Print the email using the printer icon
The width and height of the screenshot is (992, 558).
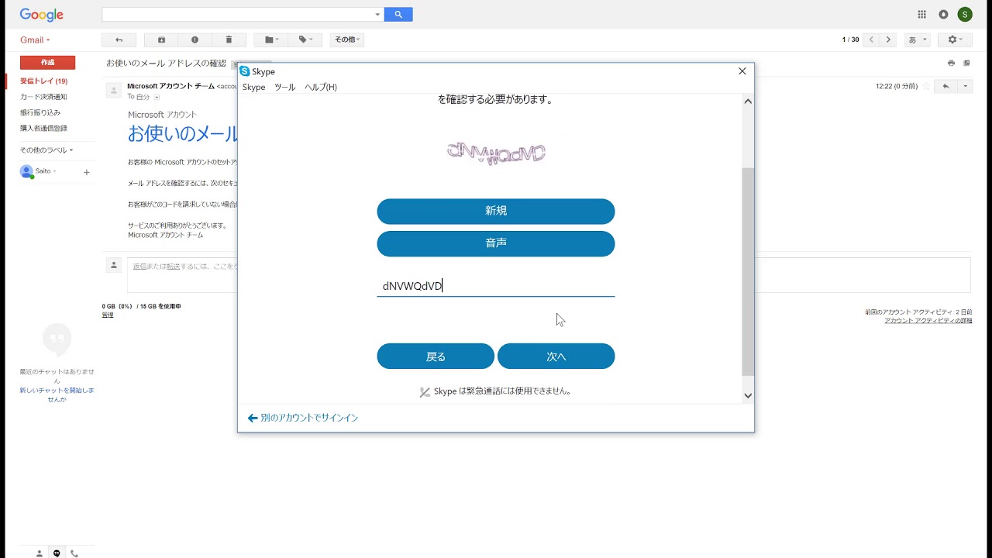(951, 64)
